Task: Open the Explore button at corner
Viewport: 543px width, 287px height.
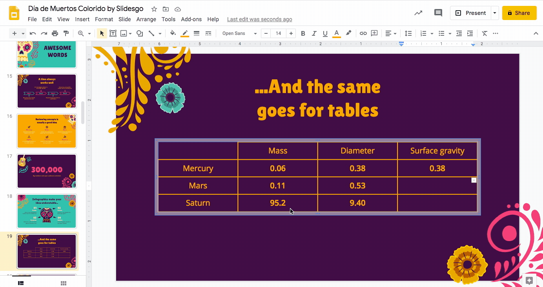Action: [529, 280]
